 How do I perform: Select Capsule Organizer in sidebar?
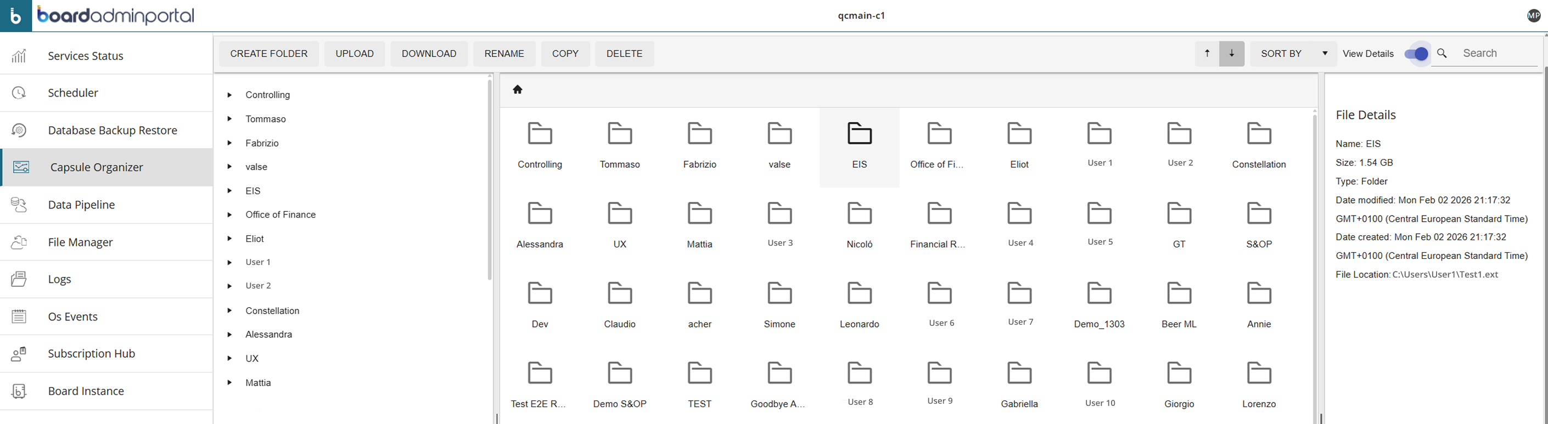(x=106, y=167)
